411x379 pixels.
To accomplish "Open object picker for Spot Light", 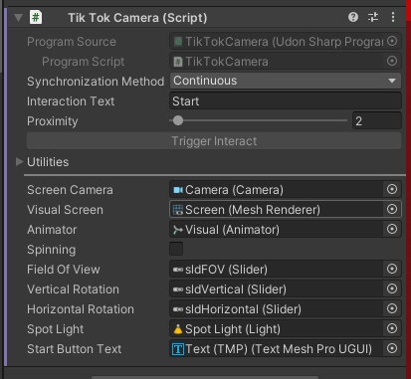I will (x=392, y=328).
